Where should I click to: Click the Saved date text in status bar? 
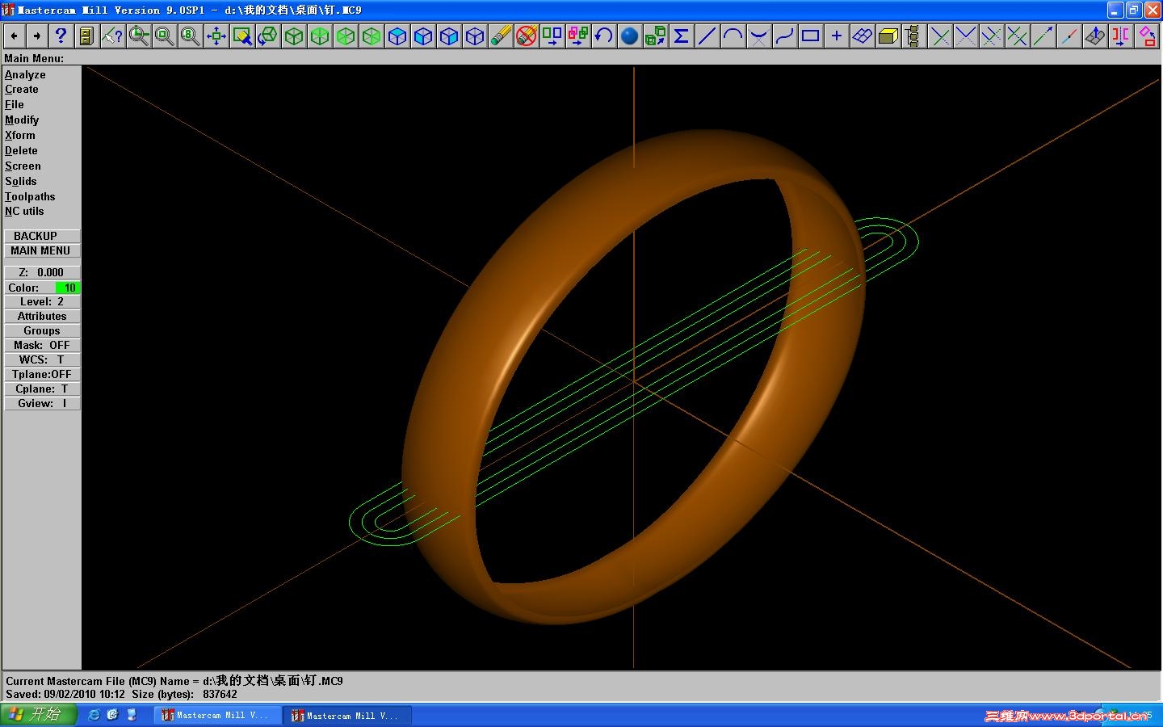(65, 695)
